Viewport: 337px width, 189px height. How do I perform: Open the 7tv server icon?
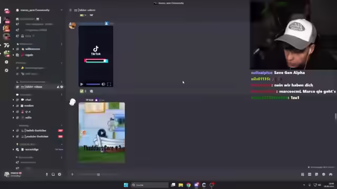click(7, 45)
